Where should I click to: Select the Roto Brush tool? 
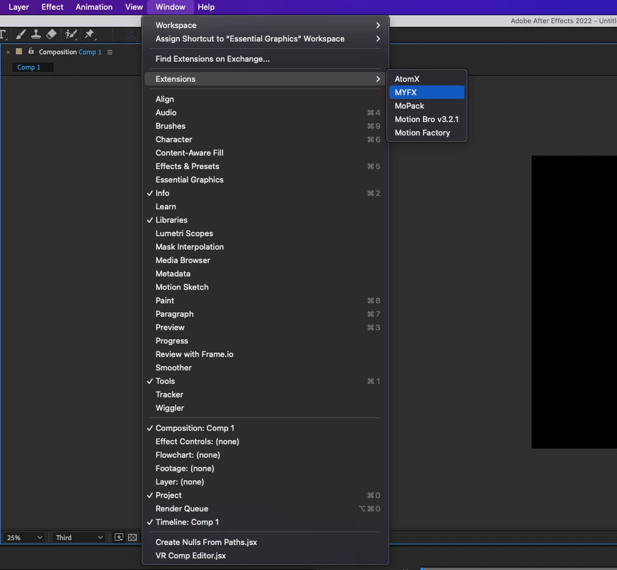(x=71, y=34)
